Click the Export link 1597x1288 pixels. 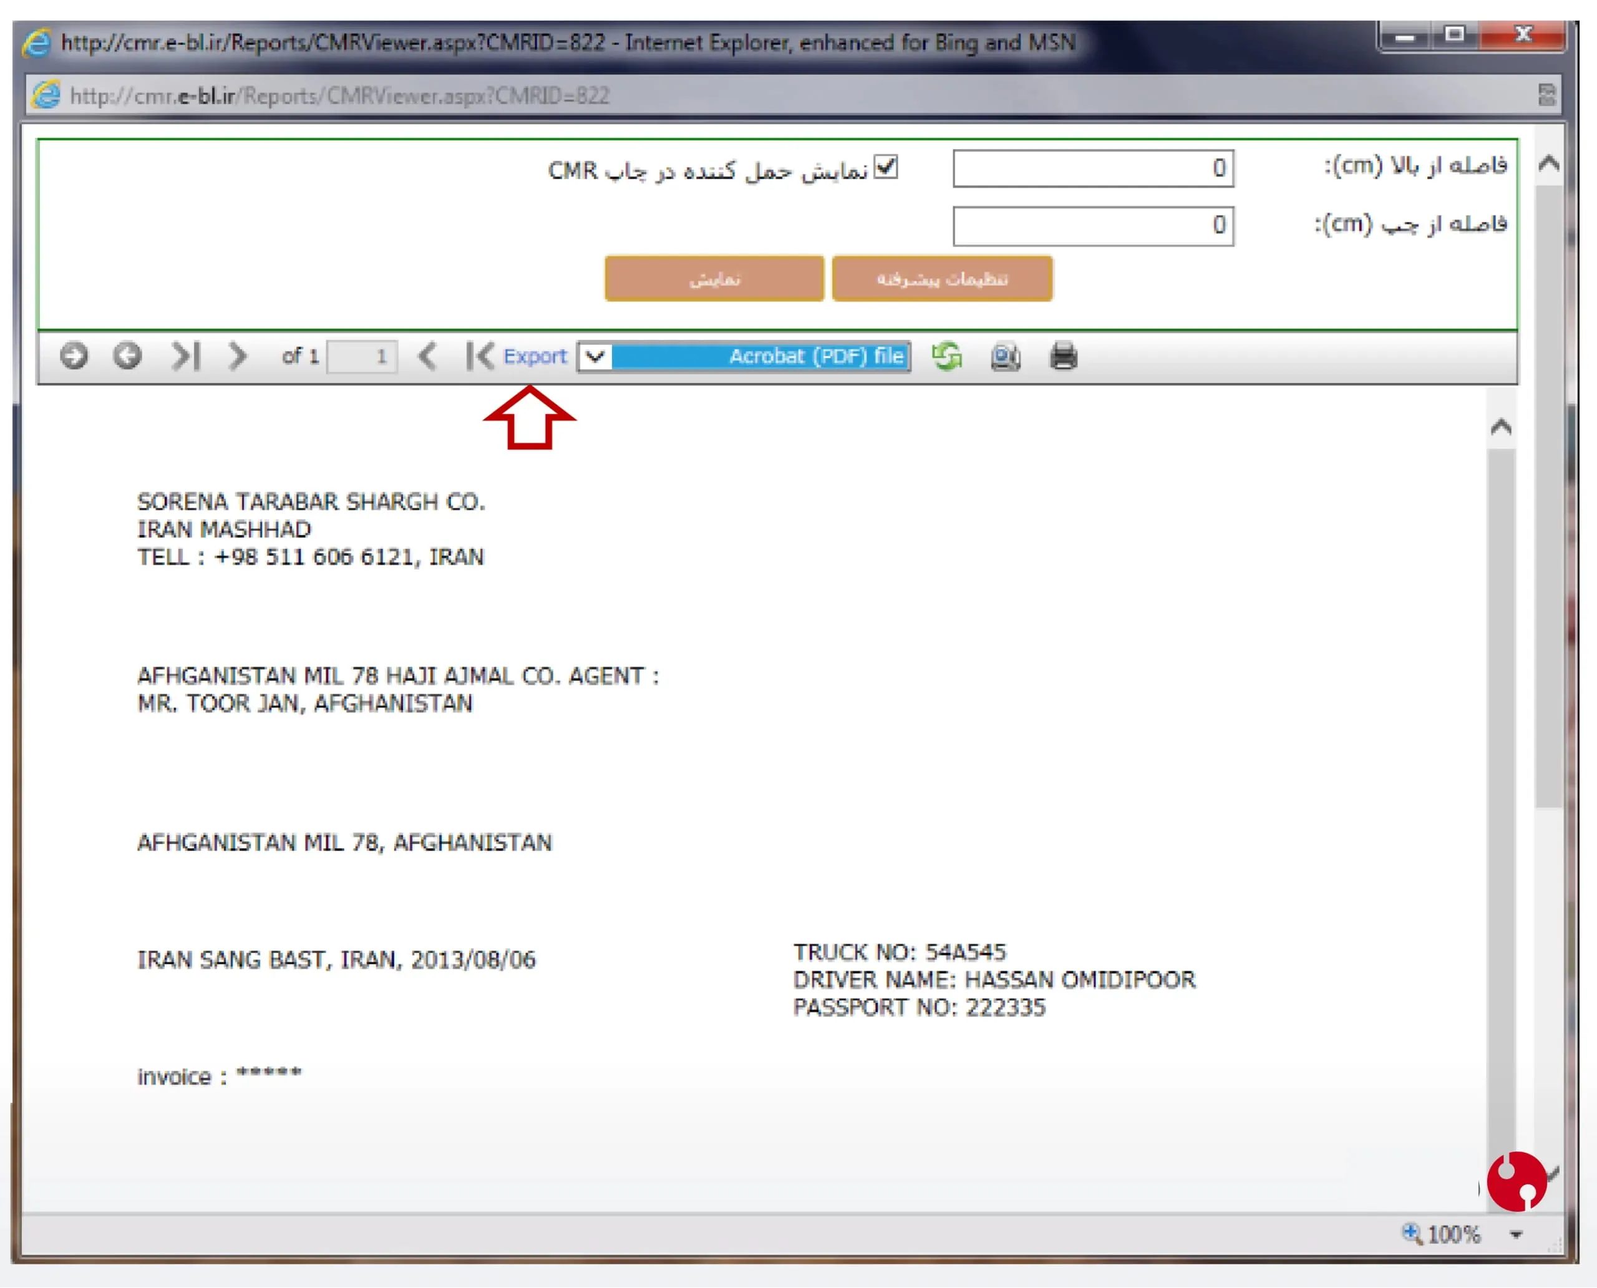535,356
